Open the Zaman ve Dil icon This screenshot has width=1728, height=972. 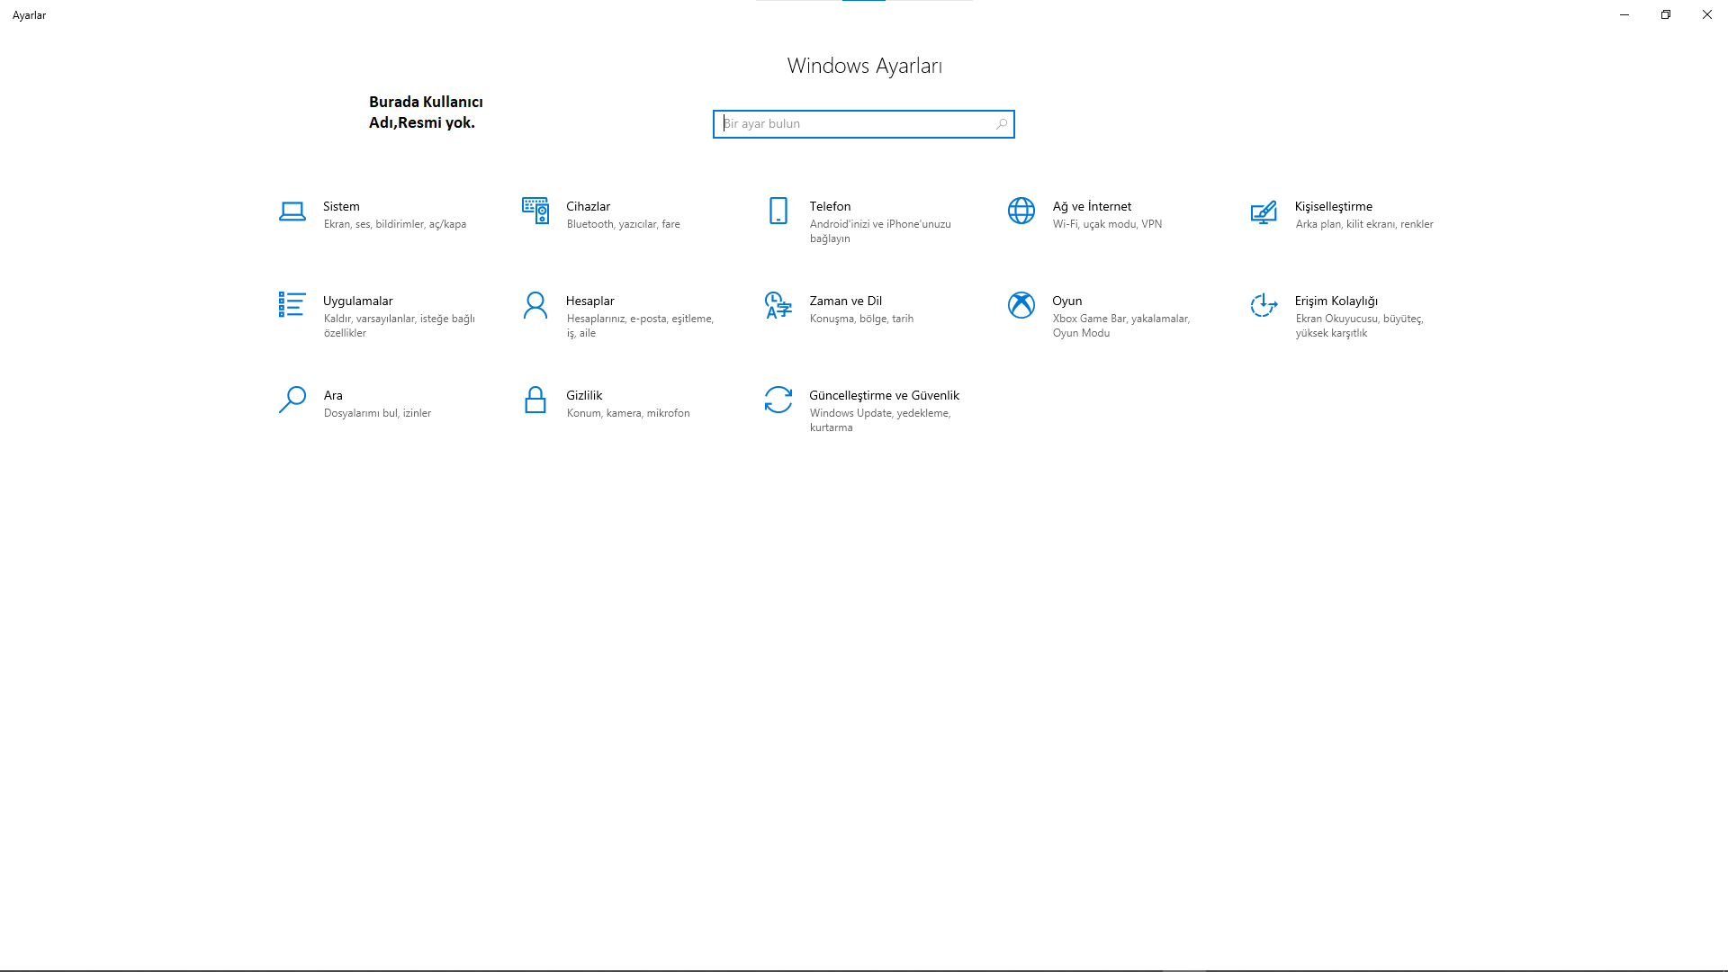click(778, 305)
